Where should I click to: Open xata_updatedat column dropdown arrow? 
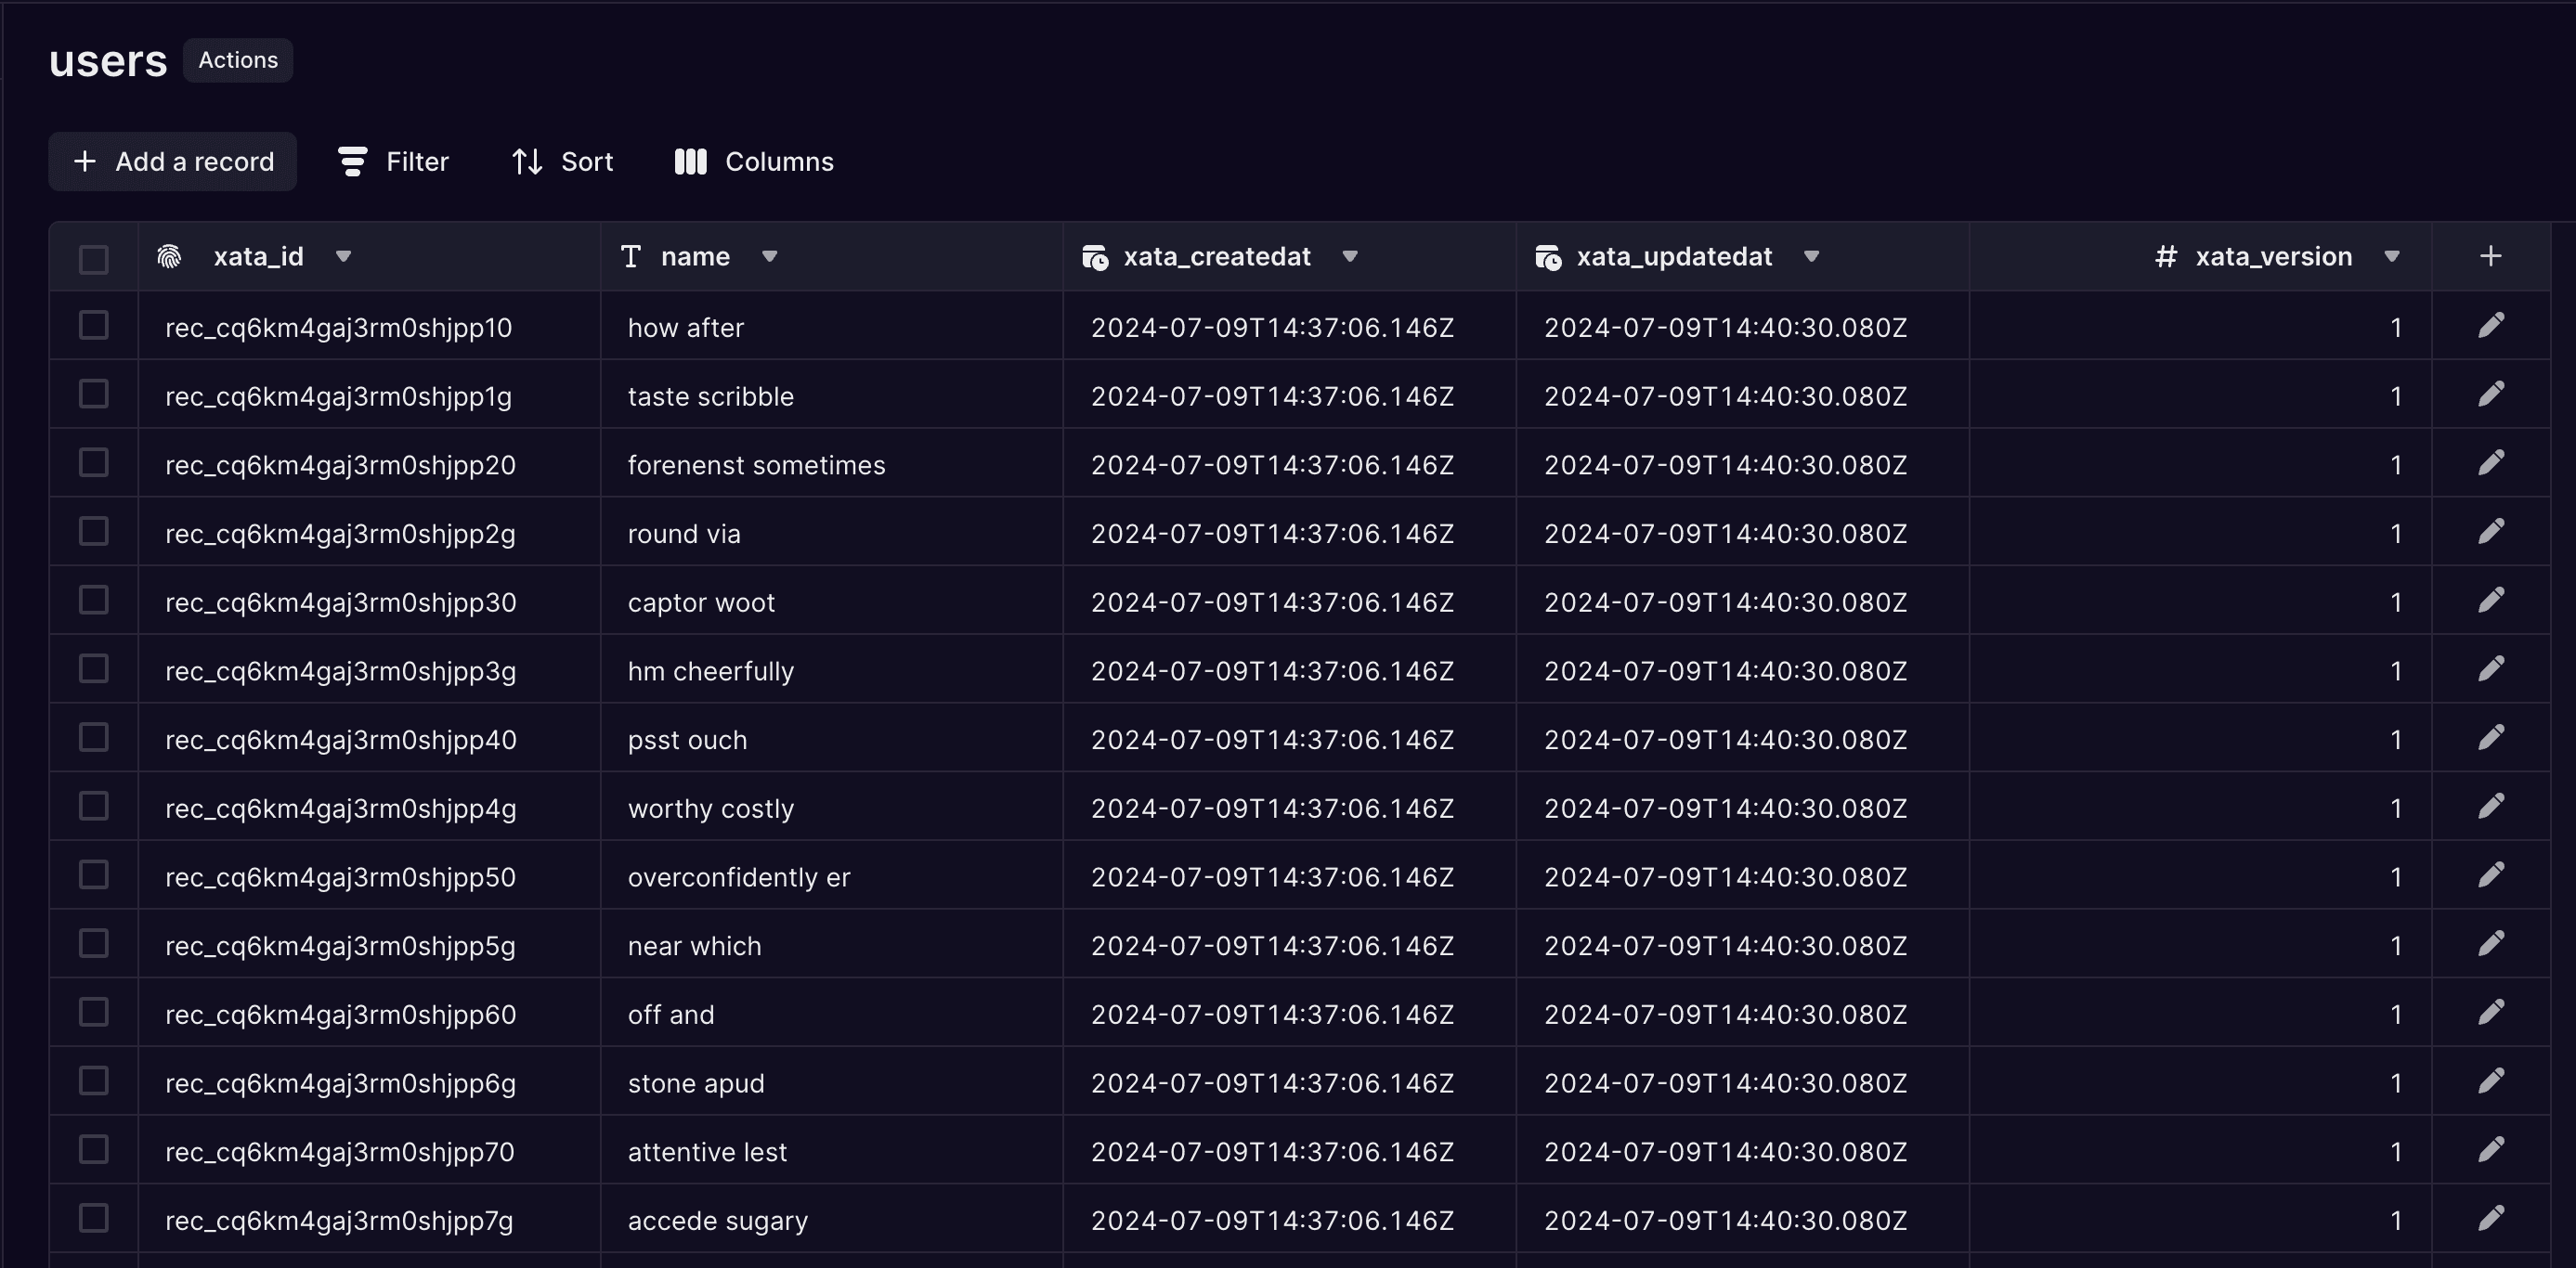pyautogui.click(x=1811, y=257)
